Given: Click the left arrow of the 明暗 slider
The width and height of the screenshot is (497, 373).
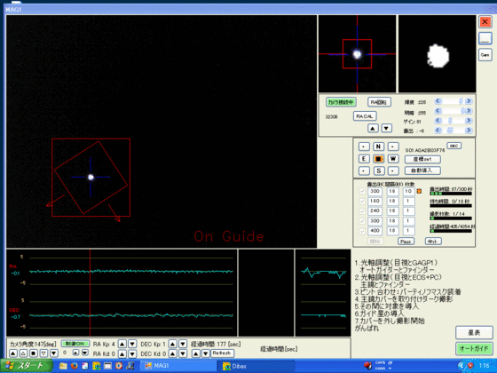Looking at the screenshot, I should pos(438,111).
